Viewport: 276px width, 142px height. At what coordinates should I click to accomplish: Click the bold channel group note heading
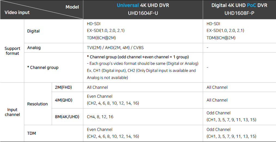(138, 57)
